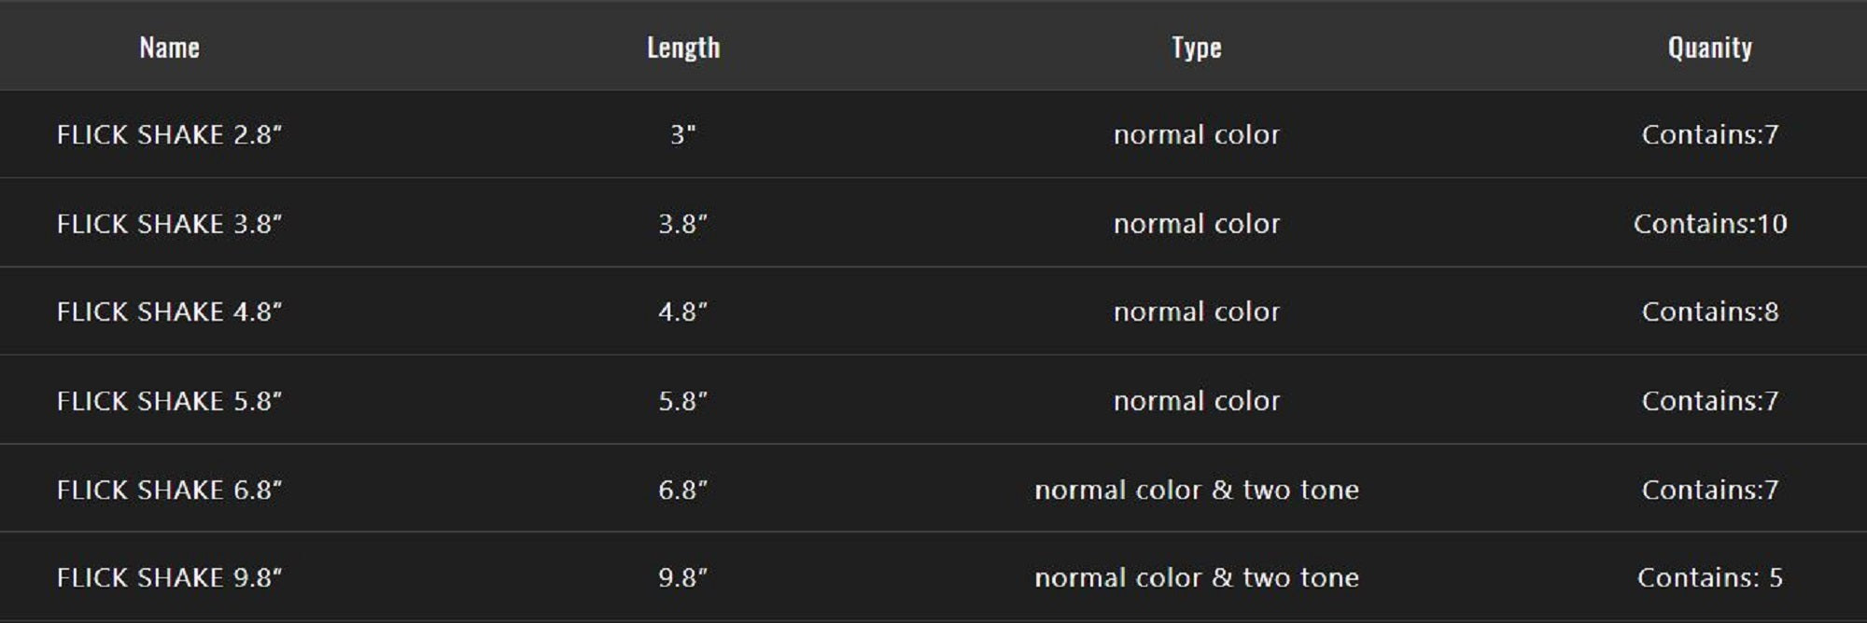This screenshot has height=623, width=1867.
Task: Click the type cell in 6.8" row
Action: 1196,490
